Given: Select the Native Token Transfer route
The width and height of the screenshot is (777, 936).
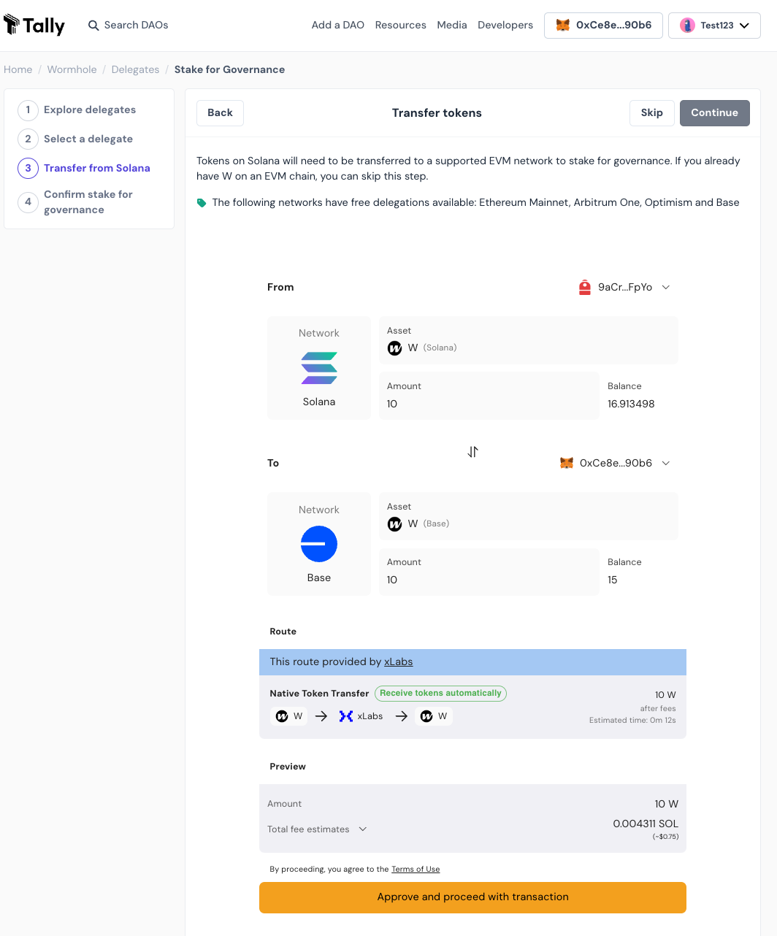Looking at the screenshot, I should [472, 707].
